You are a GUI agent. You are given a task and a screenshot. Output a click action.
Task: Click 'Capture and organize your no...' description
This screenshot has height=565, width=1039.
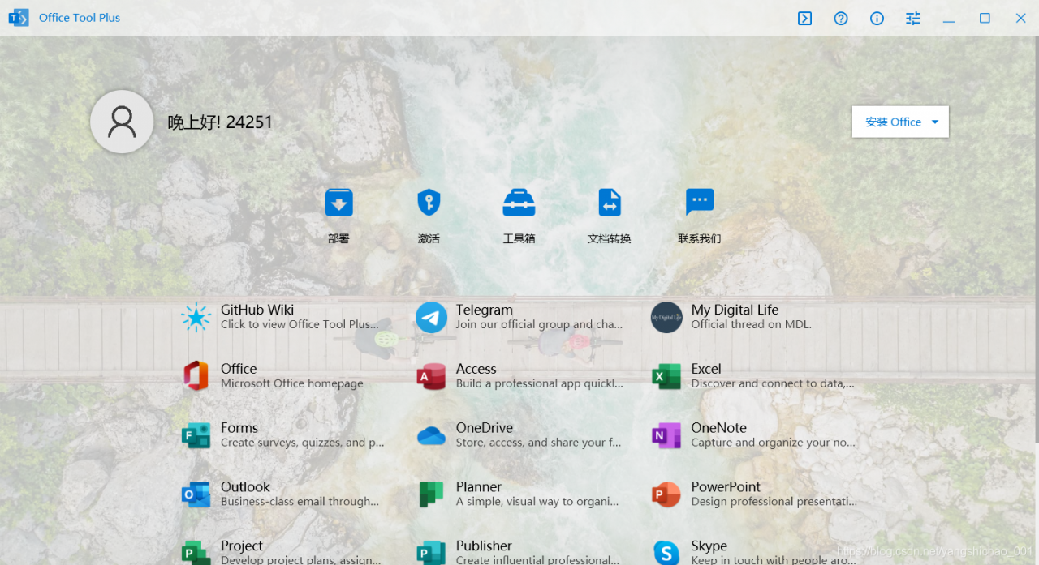pyautogui.click(x=774, y=443)
